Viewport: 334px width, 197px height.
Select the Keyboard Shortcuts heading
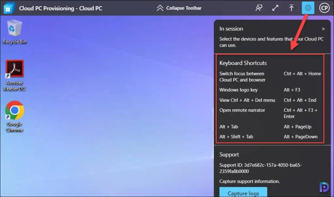click(243, 63)
